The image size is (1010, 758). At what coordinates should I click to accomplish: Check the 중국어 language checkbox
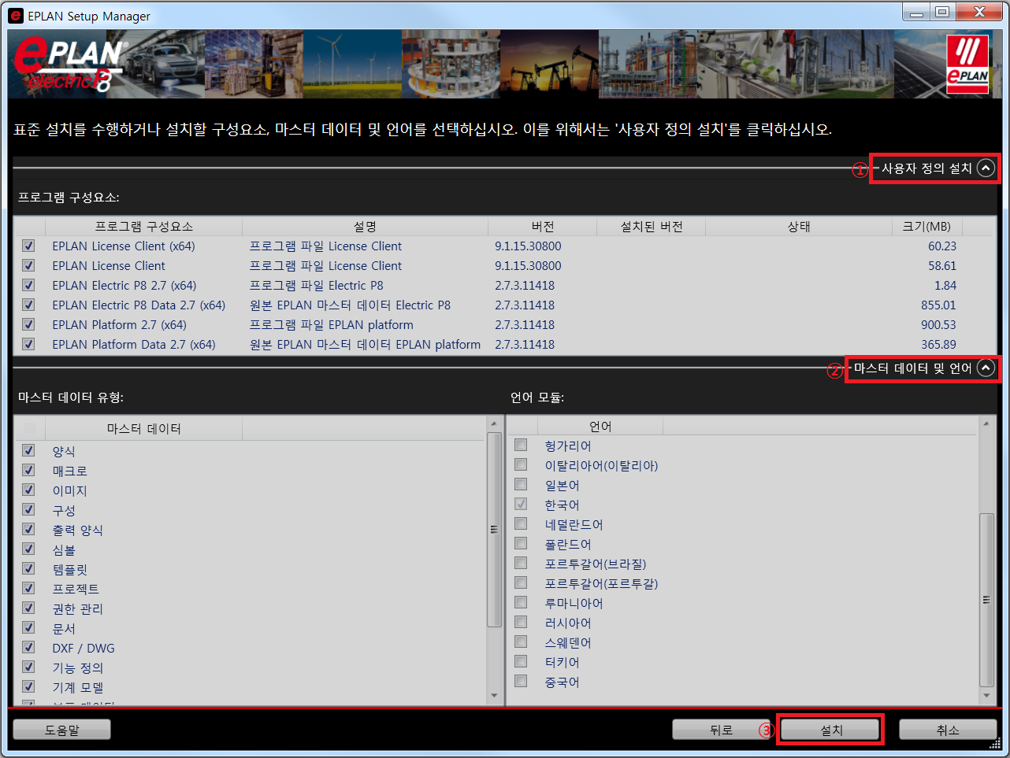[521, 681]
